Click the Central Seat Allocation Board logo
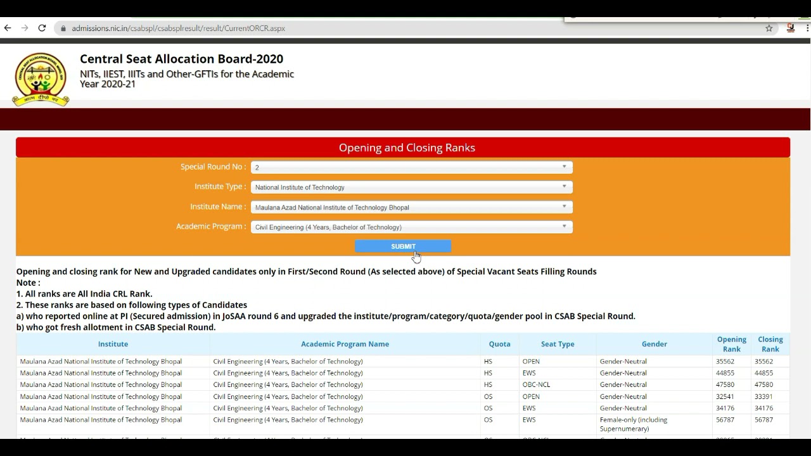This screenshot has height=456, width=811. click(41, 79)
